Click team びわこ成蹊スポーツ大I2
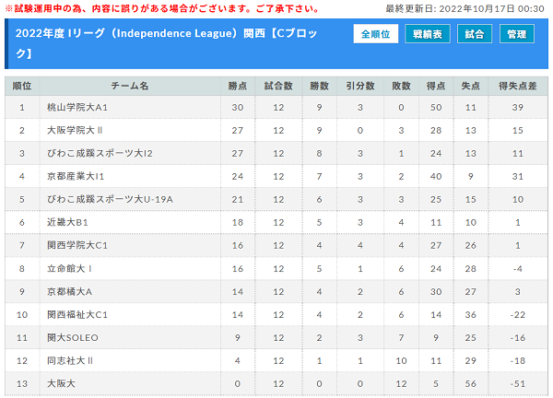The width and height of the screenshot is (553, 398). 100,153
